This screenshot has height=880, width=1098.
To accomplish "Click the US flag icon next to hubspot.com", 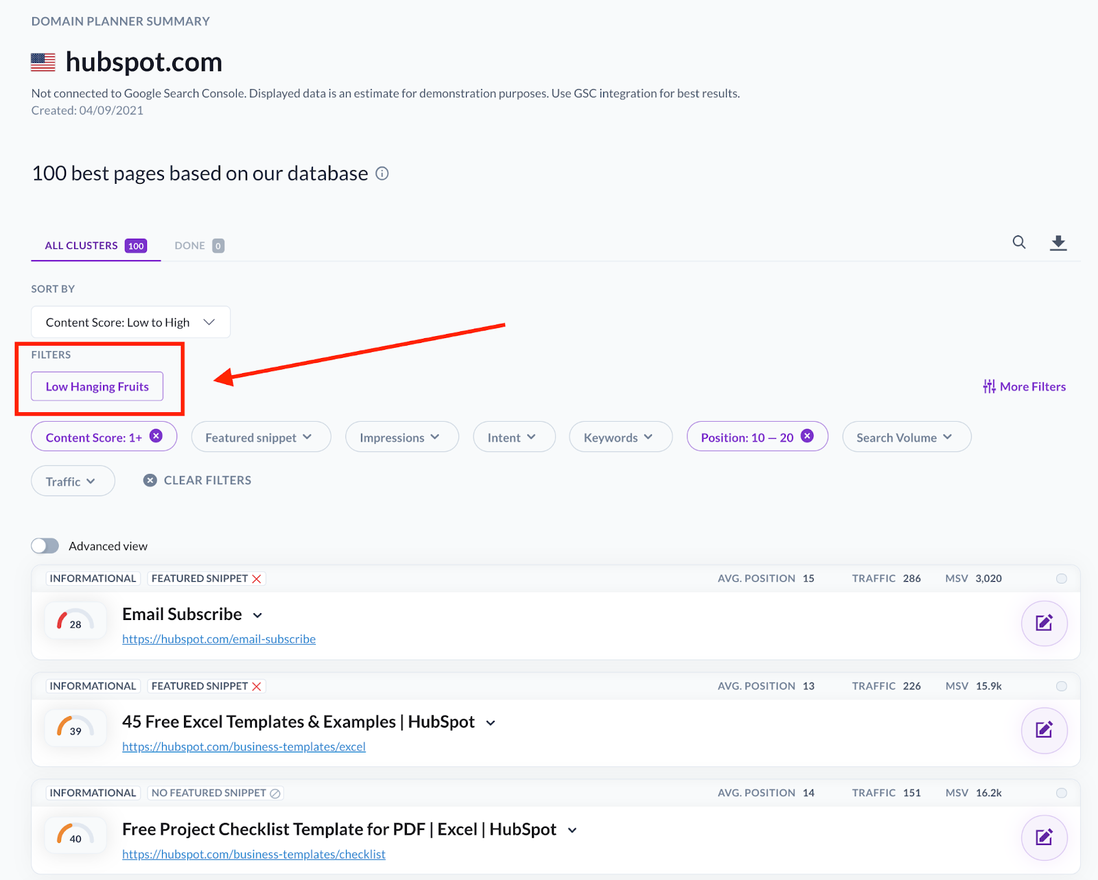I will point(43,62).
